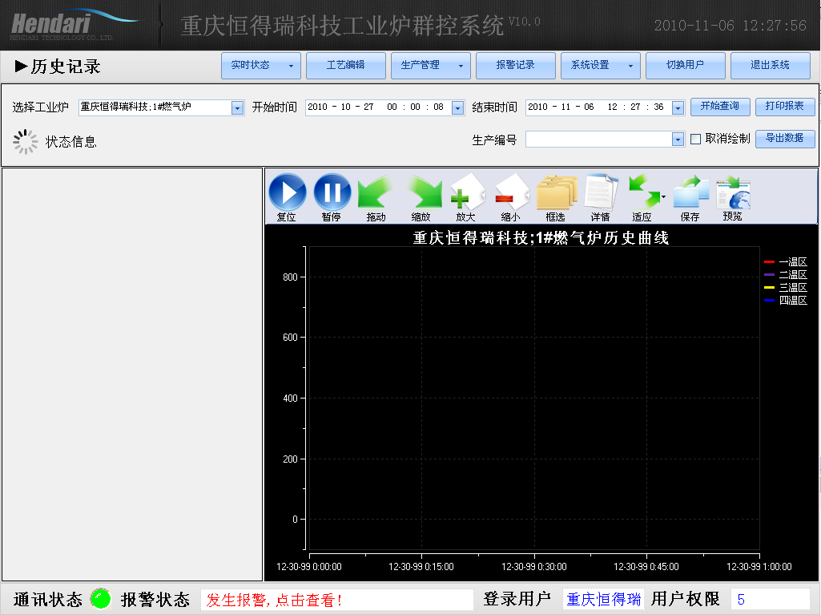
Task: Open the 选择工业炉 furnace dropdown
Action: (238, 107)
